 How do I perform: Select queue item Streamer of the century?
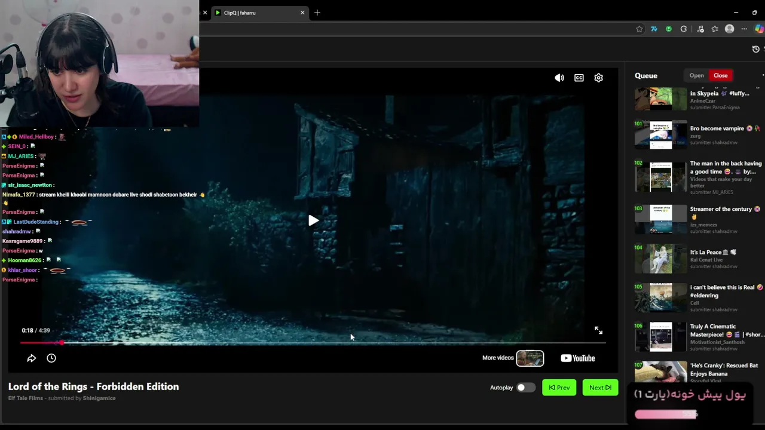click(698, 220)
